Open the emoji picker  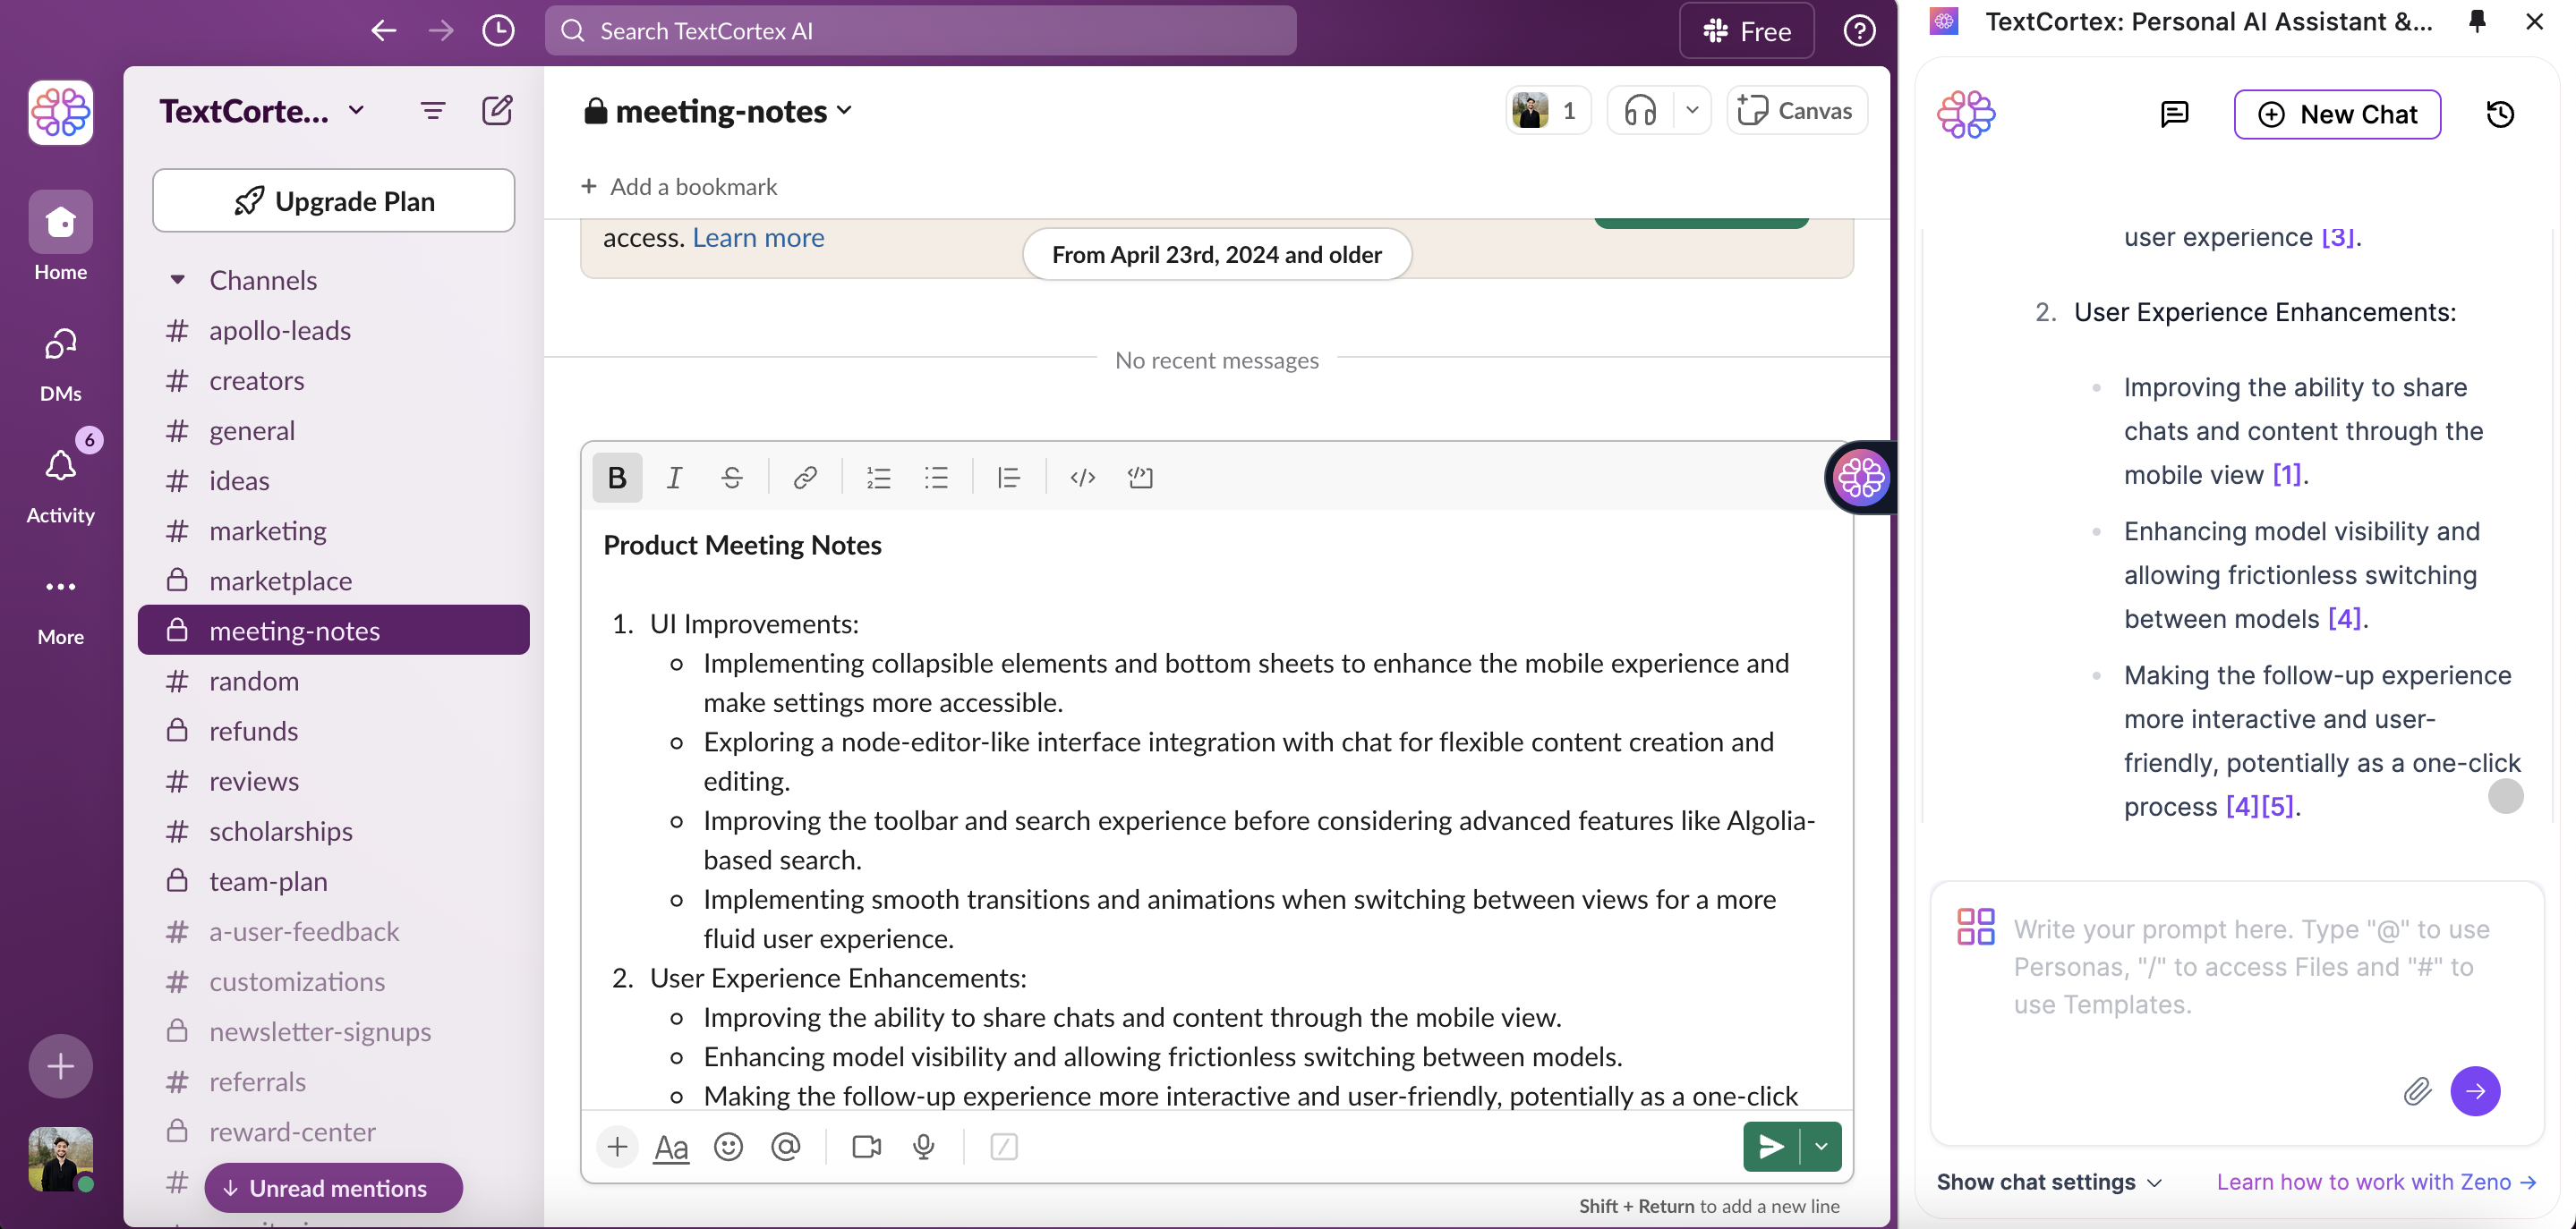click(728, 1146)
